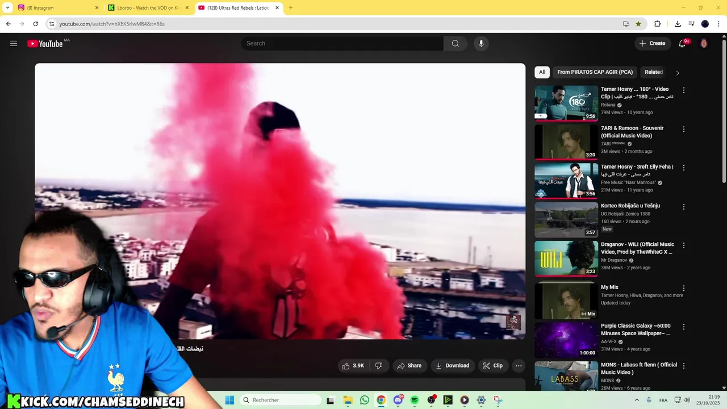Open options menu for My Mix
Image resolution: width=727 pixels, height=409 pixels.
click(684, 288)
